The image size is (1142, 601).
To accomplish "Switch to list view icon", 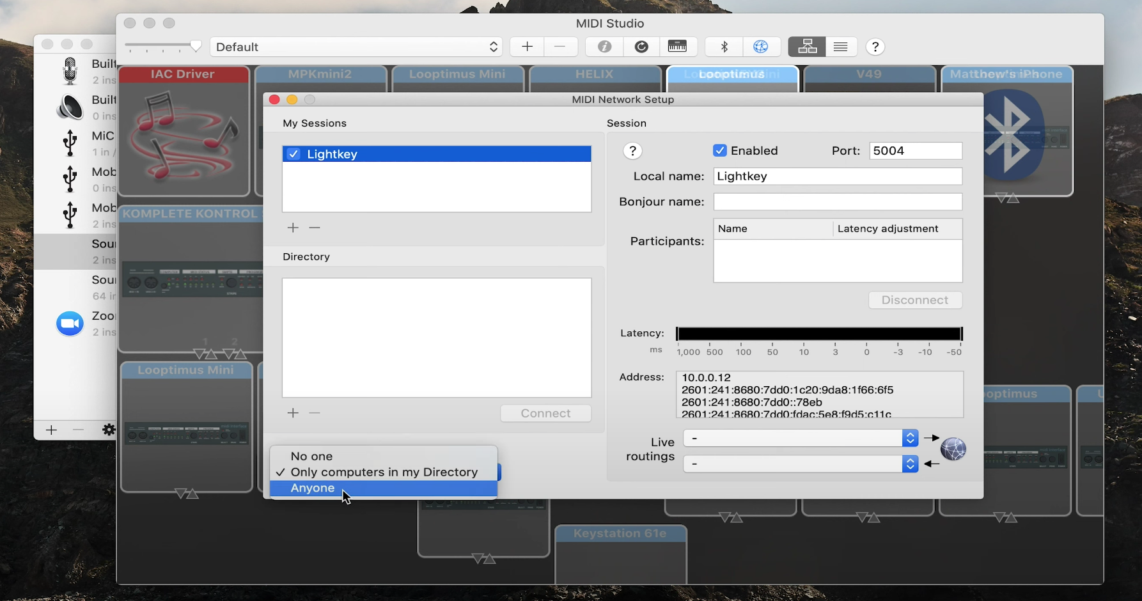I will [x=840, y=47].
